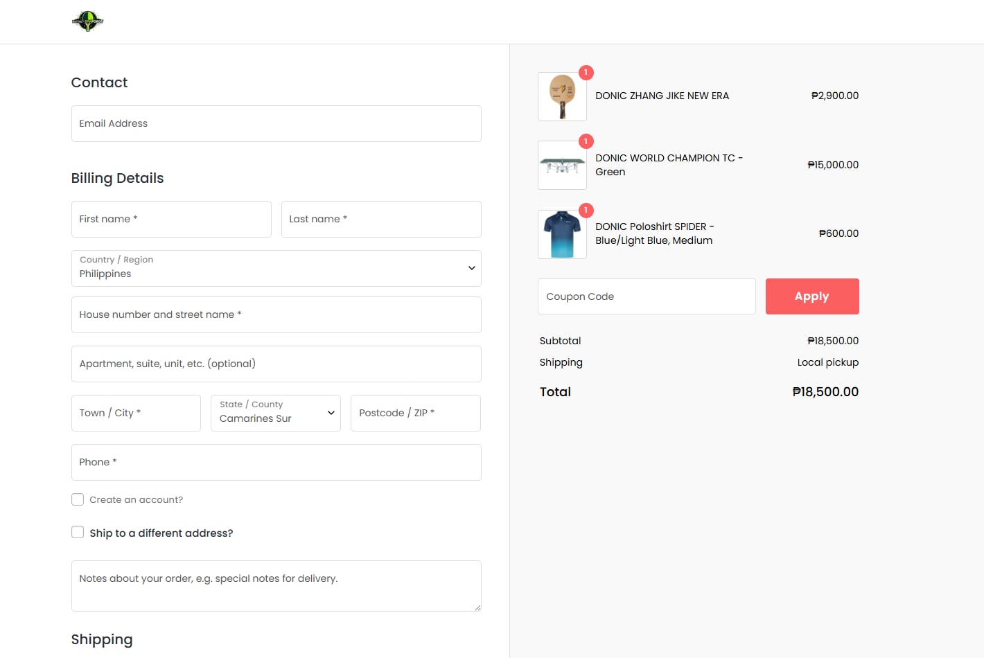Open the DONIC WORLD CHAMPION table thumbnail

click(x=562, y=165)
